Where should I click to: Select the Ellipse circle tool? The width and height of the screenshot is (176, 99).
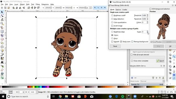[x=2, y=39]
